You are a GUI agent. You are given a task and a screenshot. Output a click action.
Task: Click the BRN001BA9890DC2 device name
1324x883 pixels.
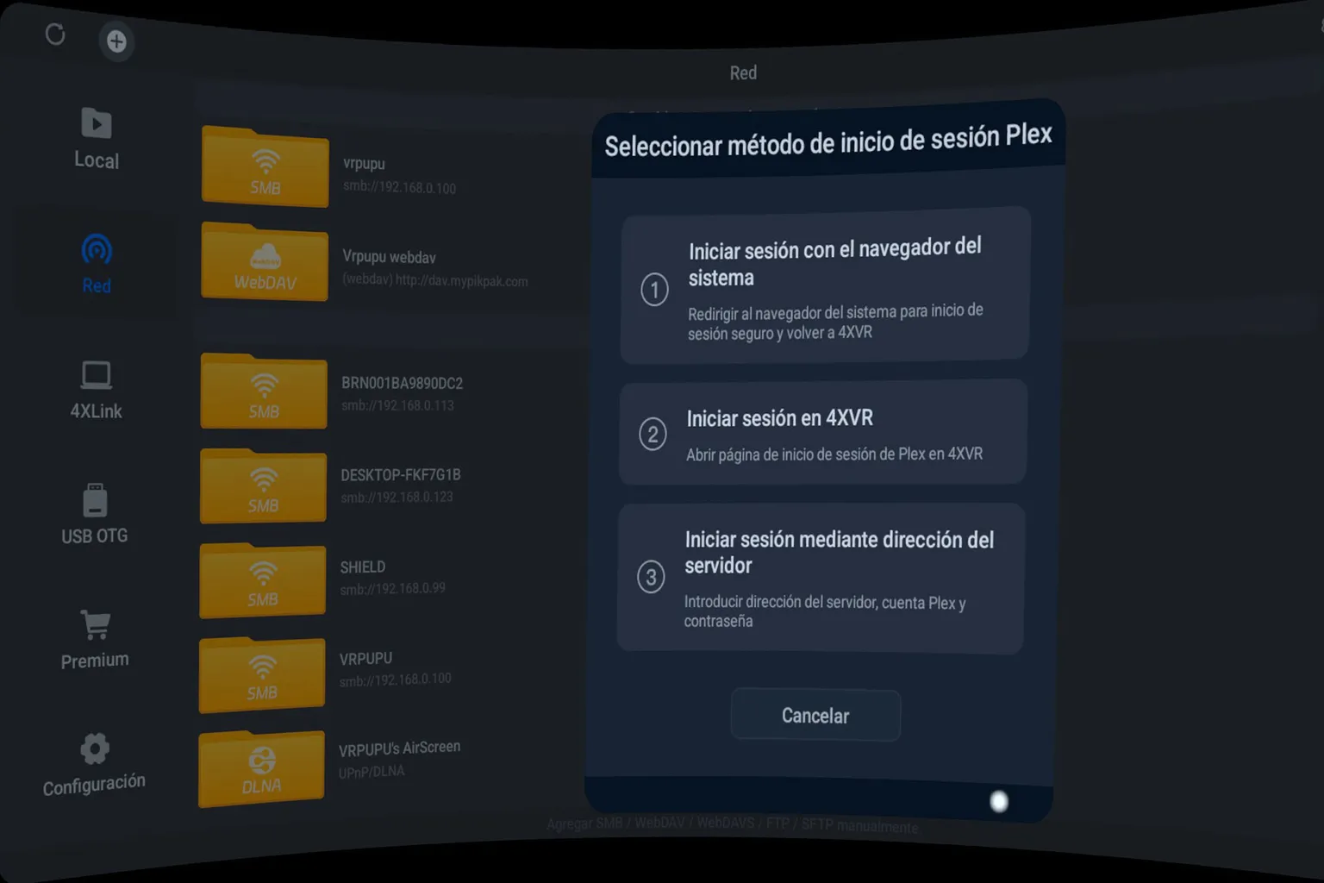pyautogui.click(x=402, y=383)
